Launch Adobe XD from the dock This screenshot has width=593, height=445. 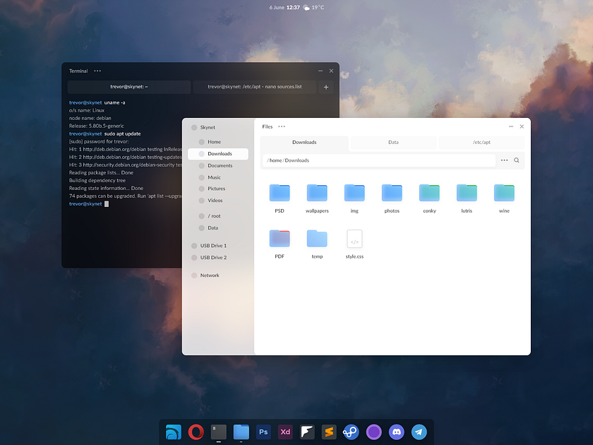pyautogui.click(x=285, y=432)
